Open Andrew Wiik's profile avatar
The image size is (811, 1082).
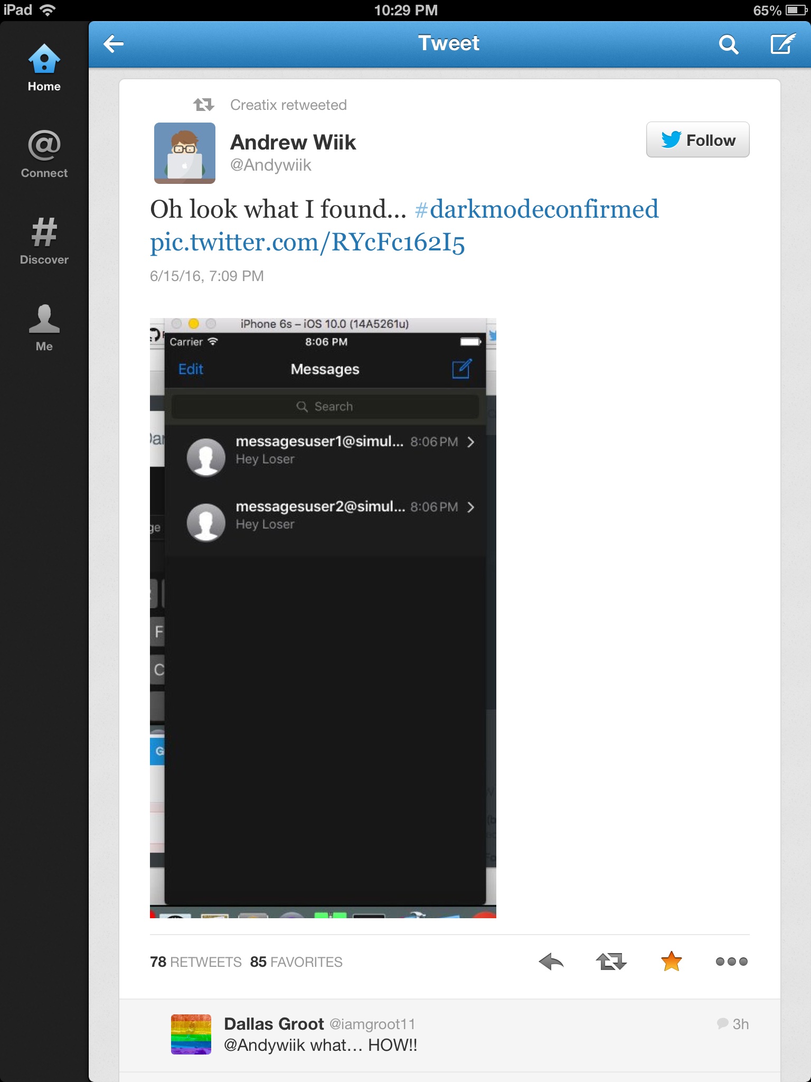185,153
